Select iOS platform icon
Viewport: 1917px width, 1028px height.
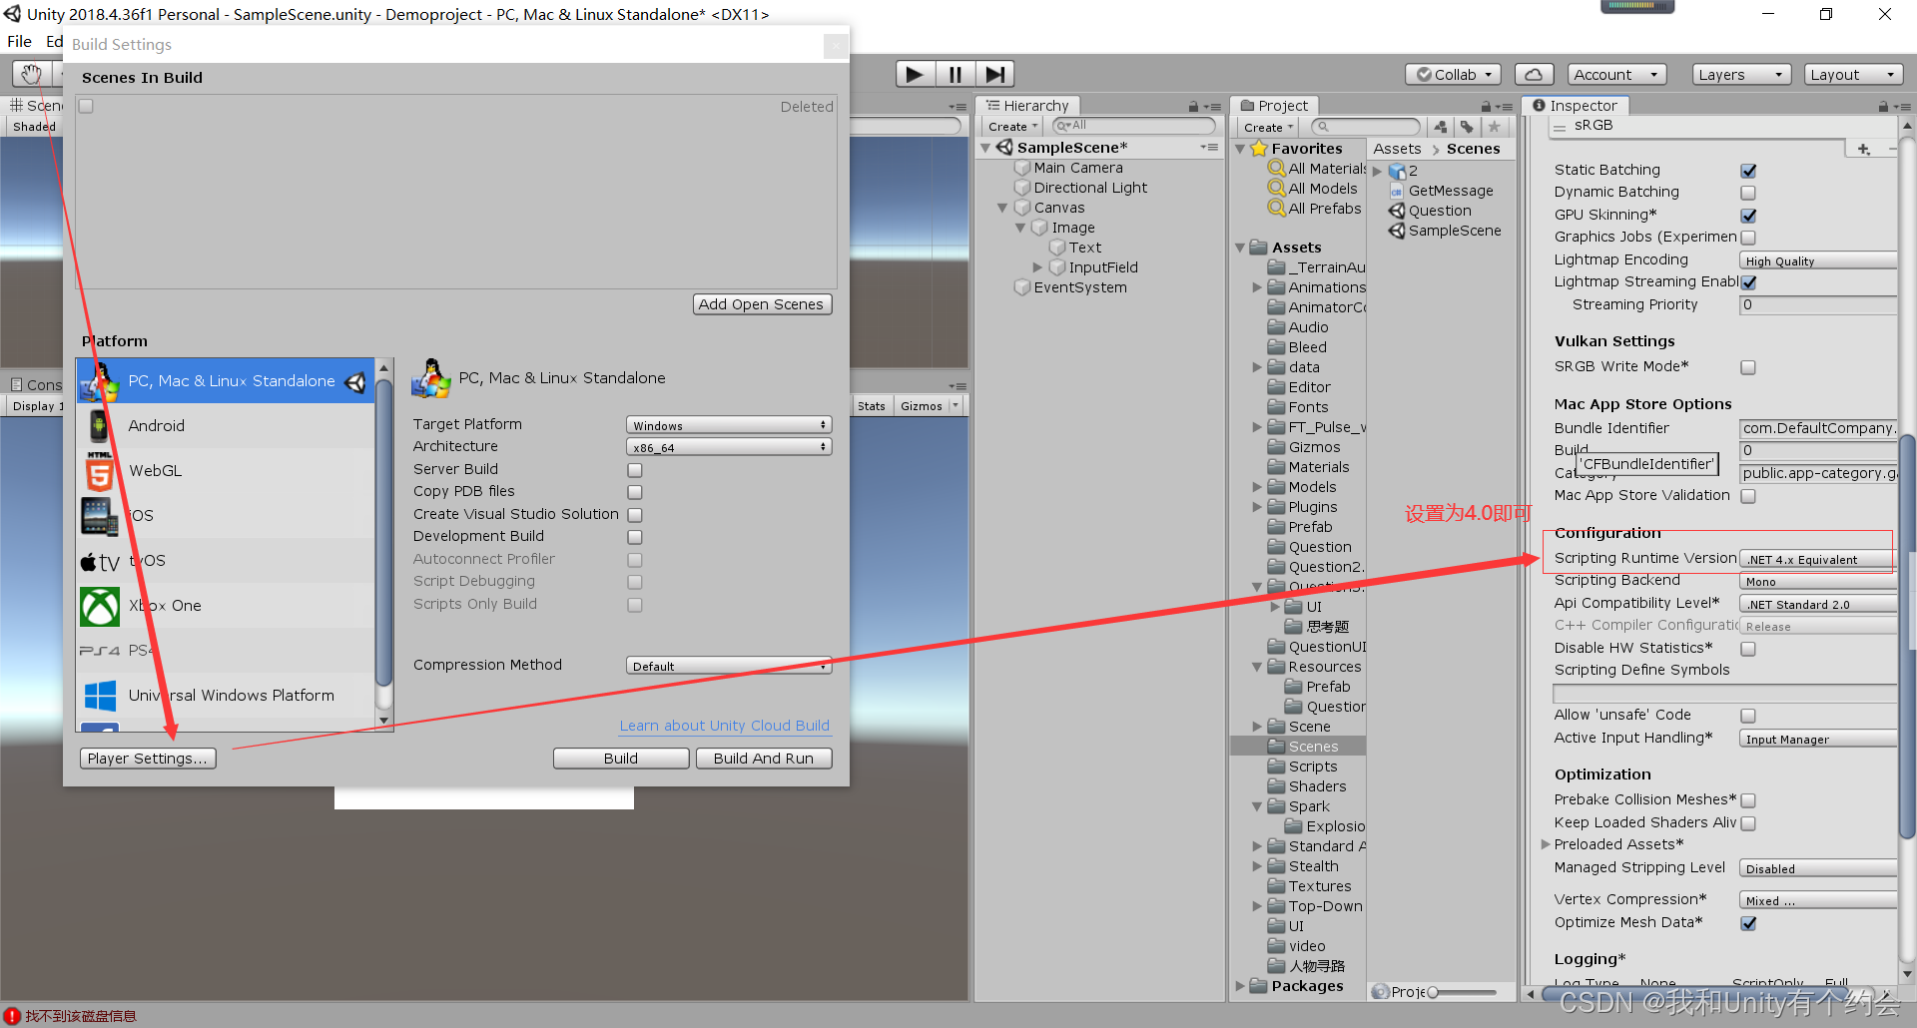point(99,516)
